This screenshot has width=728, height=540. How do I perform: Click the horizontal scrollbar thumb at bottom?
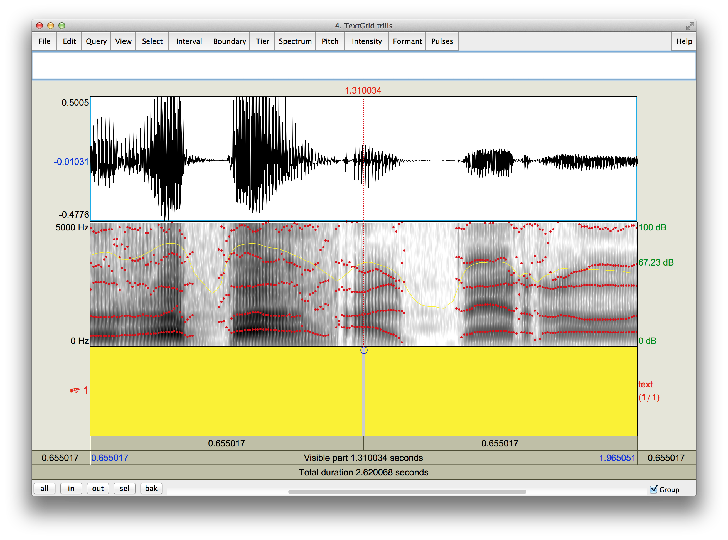click(407, 492)
